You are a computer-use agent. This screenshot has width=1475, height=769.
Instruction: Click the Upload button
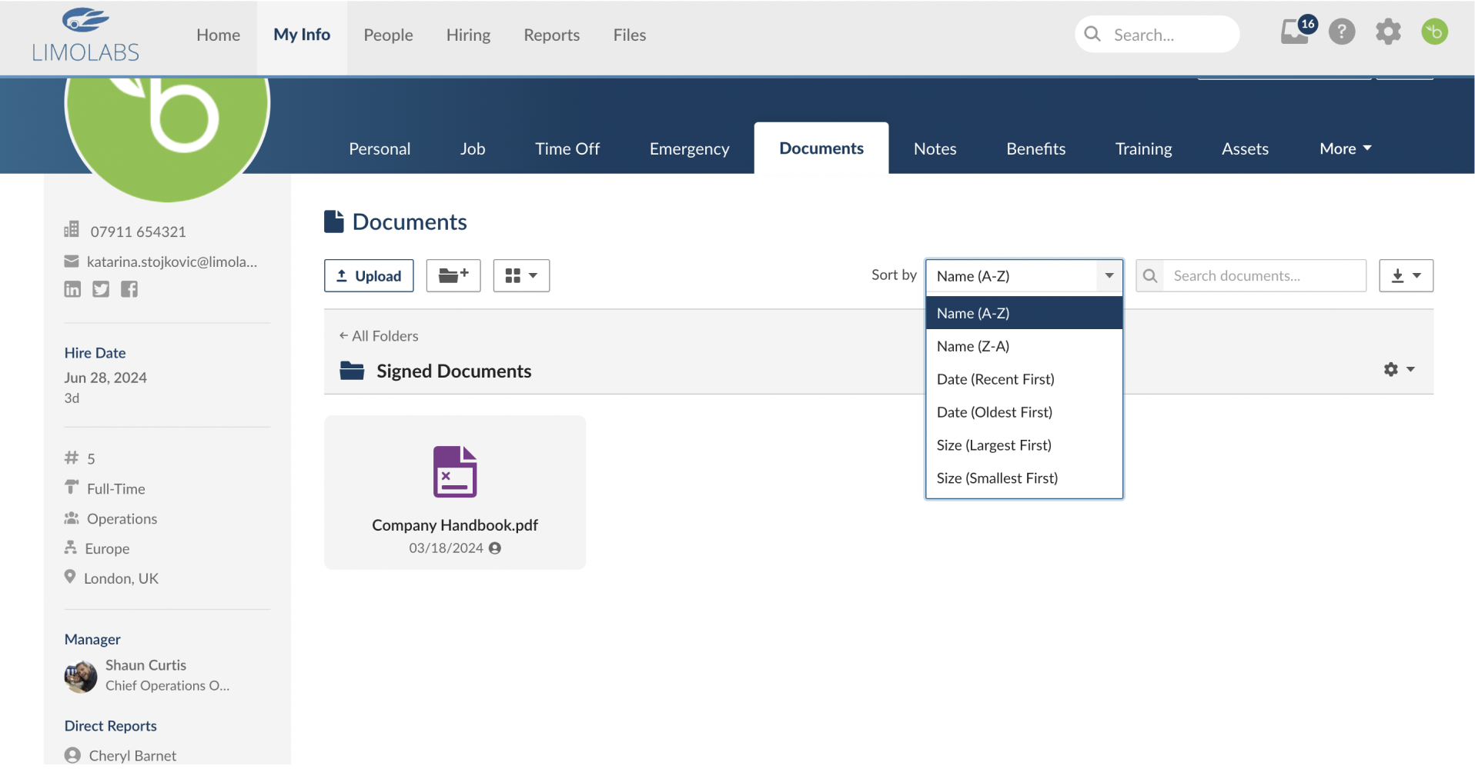(369, 275)
